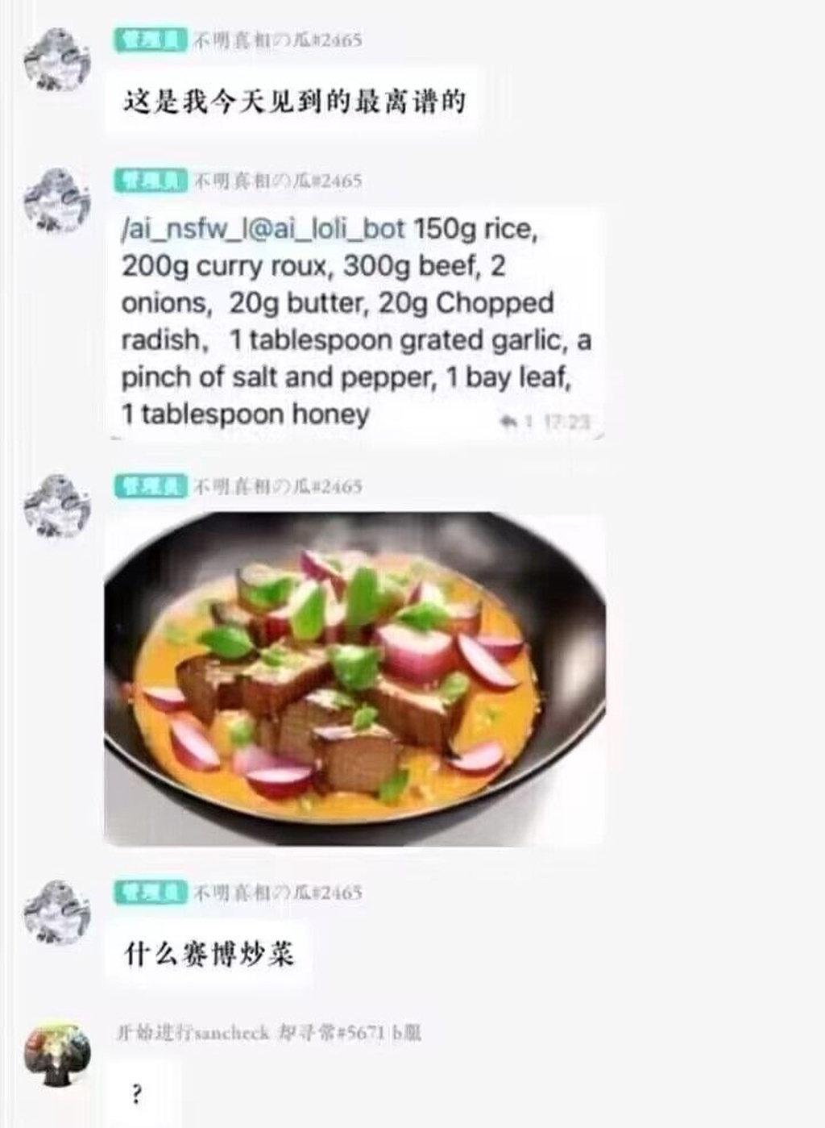Screen dimensions: 825x1128
Task: Open username 不明真相の瓜#2465 above first message
Action: pyautogui.click(x=277, y=40)
